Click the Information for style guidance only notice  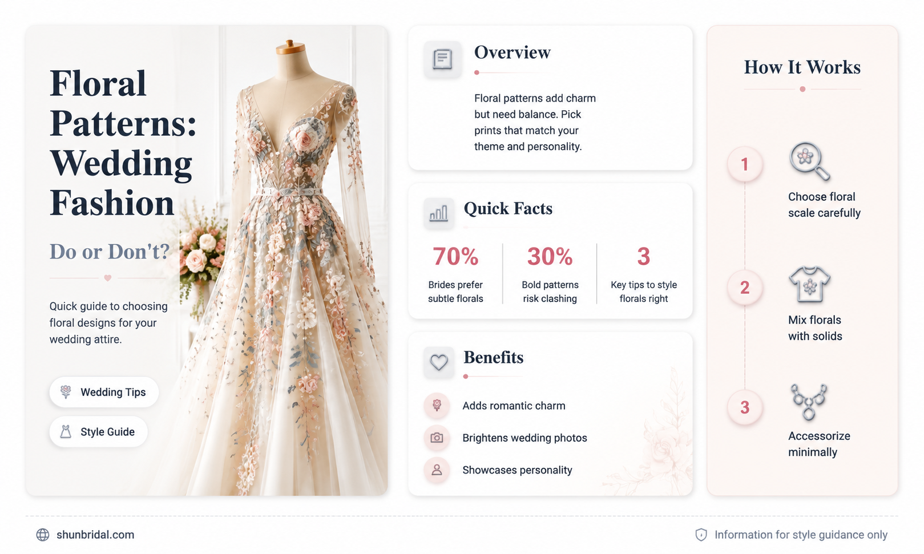tap(801, 535)
